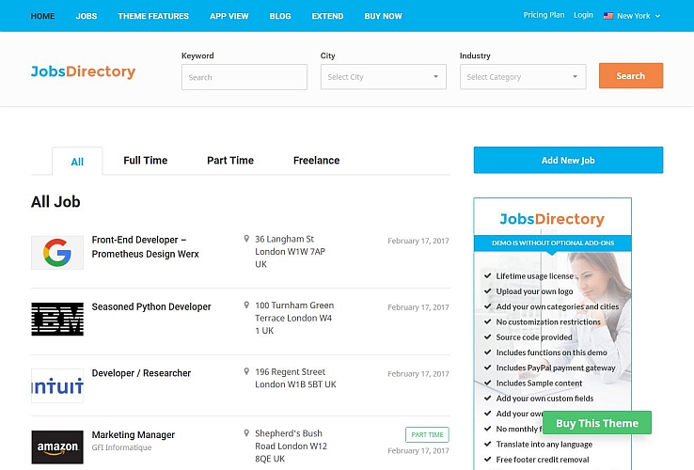
Task: Open the Select Category industry dropdown
Action: tap(522, 77)
